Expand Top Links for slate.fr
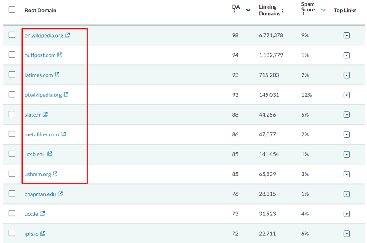The width and height of the screenshot is (367, 243). 347,115
